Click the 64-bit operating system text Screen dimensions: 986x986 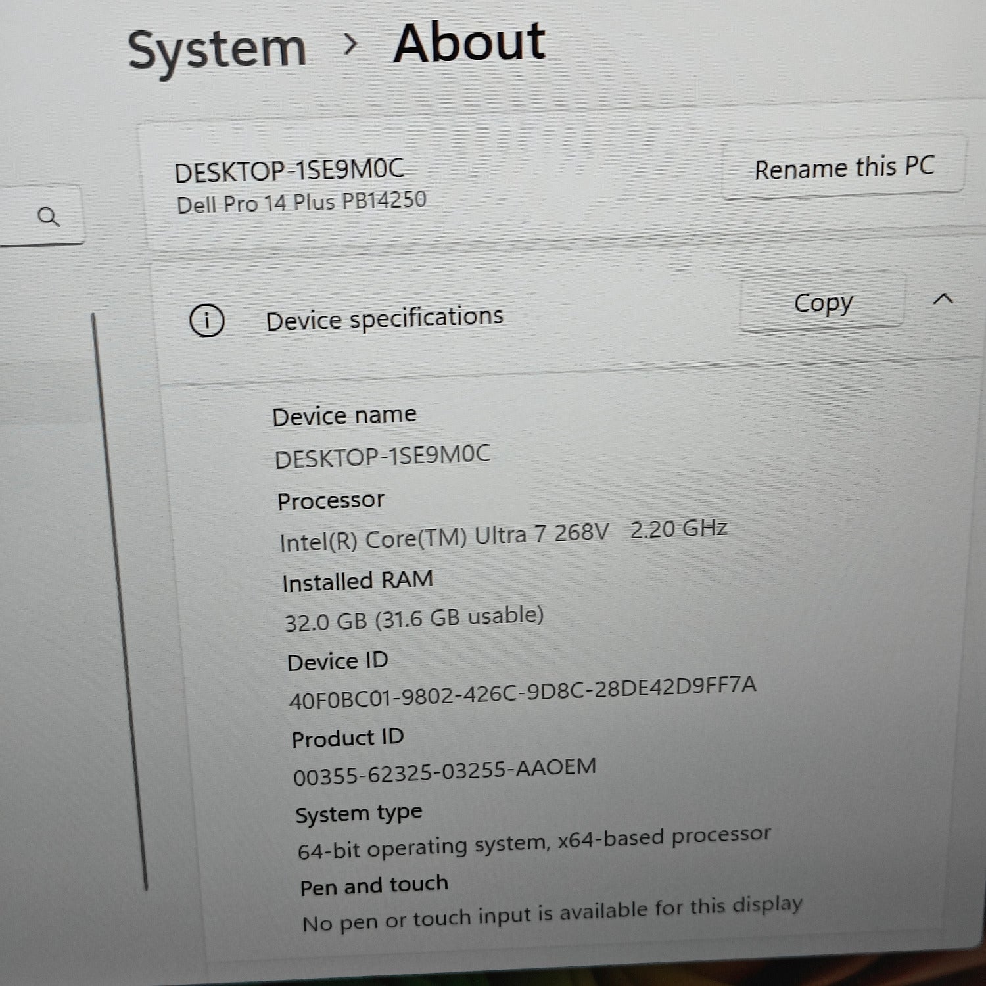534,843
